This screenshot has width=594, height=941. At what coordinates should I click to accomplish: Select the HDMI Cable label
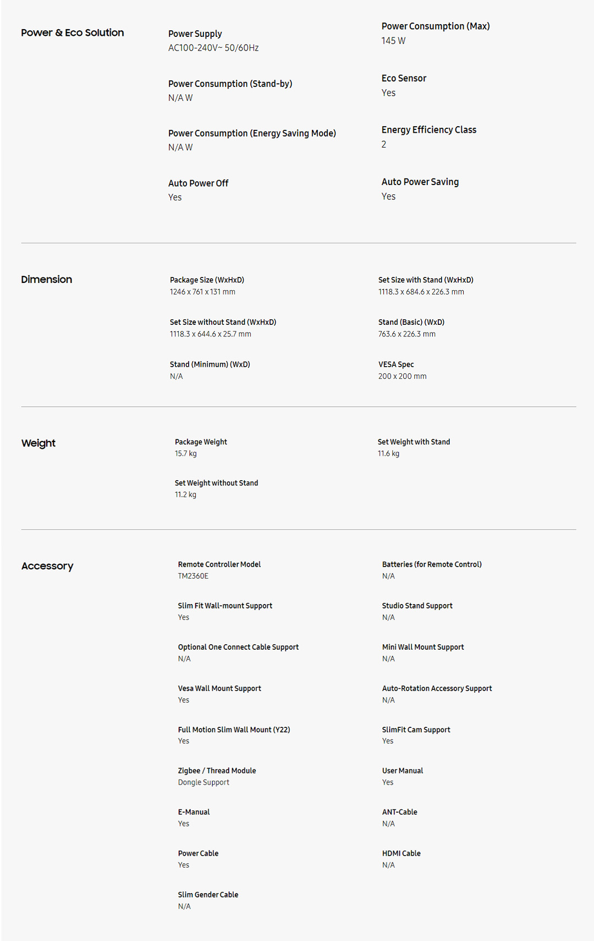(401, 853)
